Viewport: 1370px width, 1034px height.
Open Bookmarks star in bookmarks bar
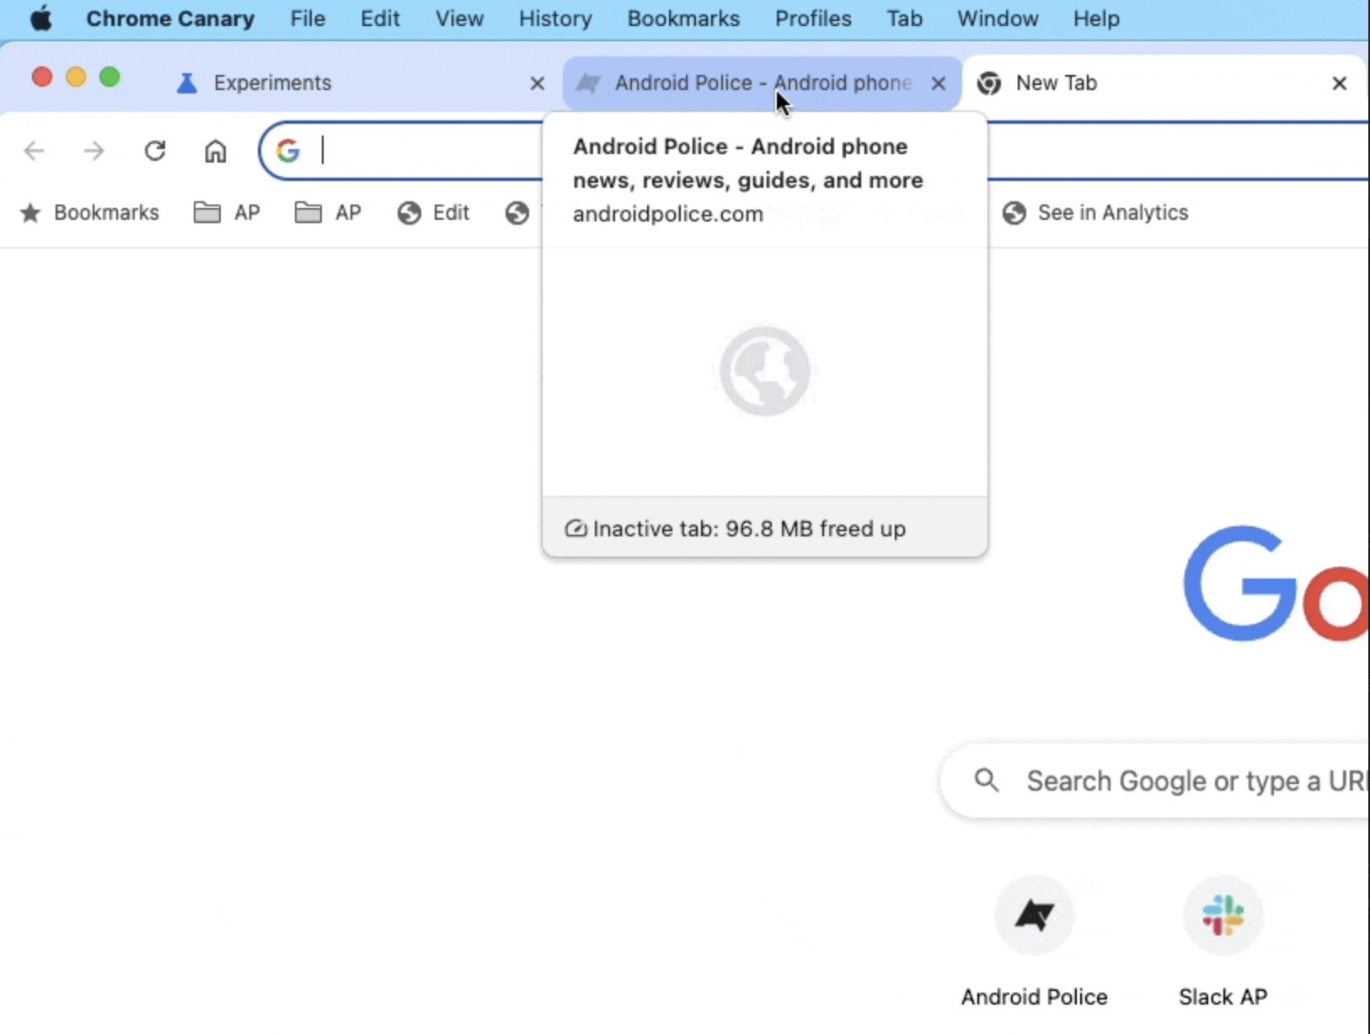tap(89, 213)
